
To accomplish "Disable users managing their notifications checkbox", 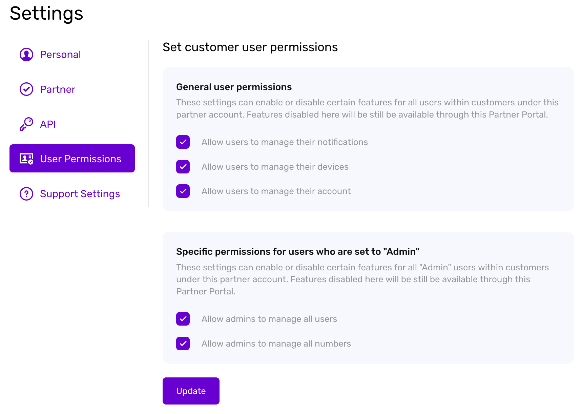I will pos(183,142).
